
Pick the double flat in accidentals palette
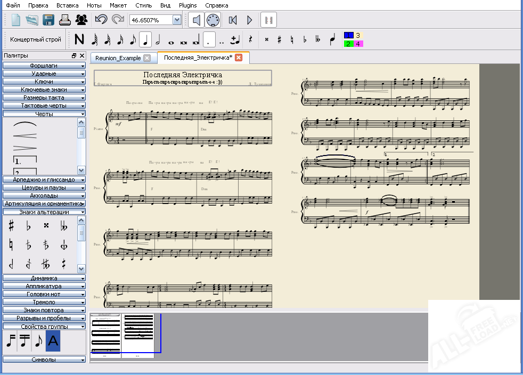tap(64, 226)
